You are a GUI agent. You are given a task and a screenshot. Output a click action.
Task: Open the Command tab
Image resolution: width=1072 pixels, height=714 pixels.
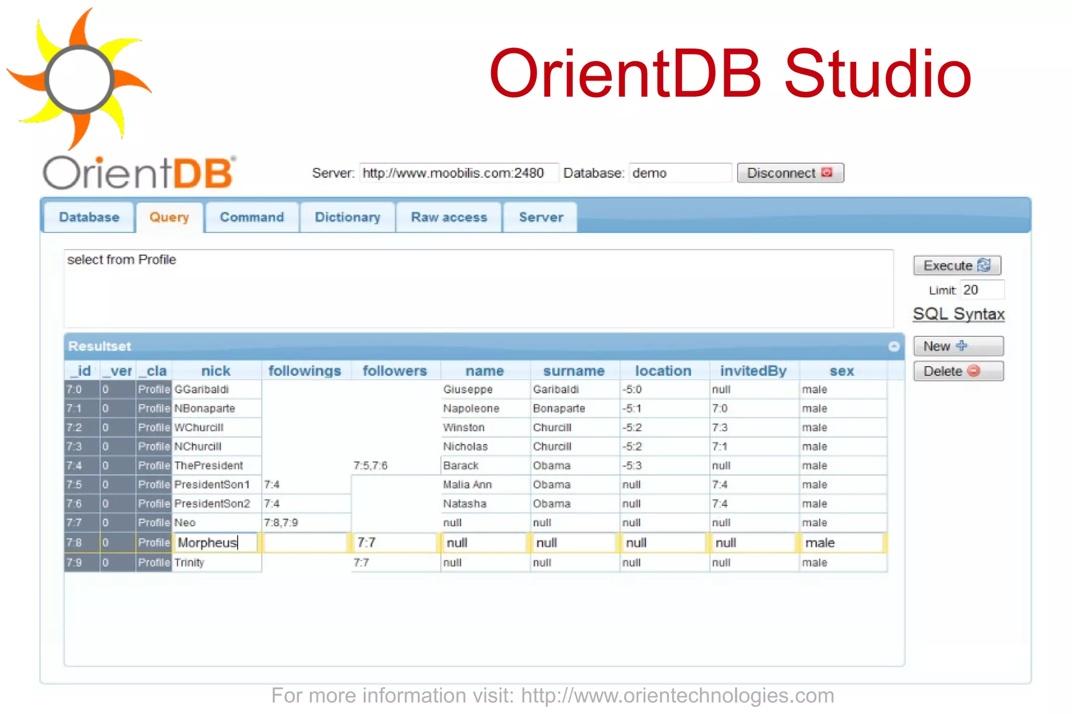click(x=252, y=217)
